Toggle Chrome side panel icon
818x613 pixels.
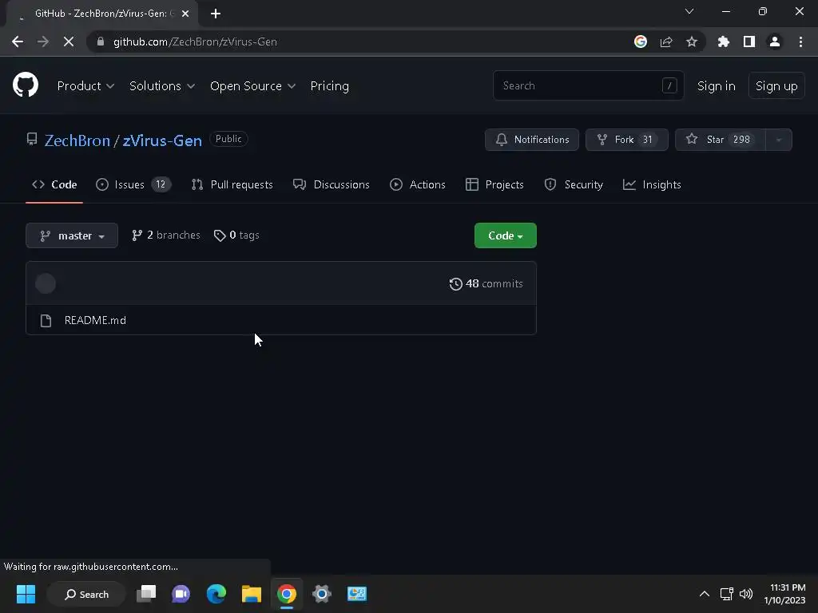(749, 42)
